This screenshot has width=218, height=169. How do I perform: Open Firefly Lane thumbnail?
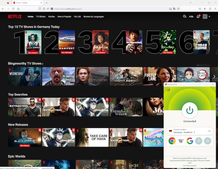pos(160,76)
